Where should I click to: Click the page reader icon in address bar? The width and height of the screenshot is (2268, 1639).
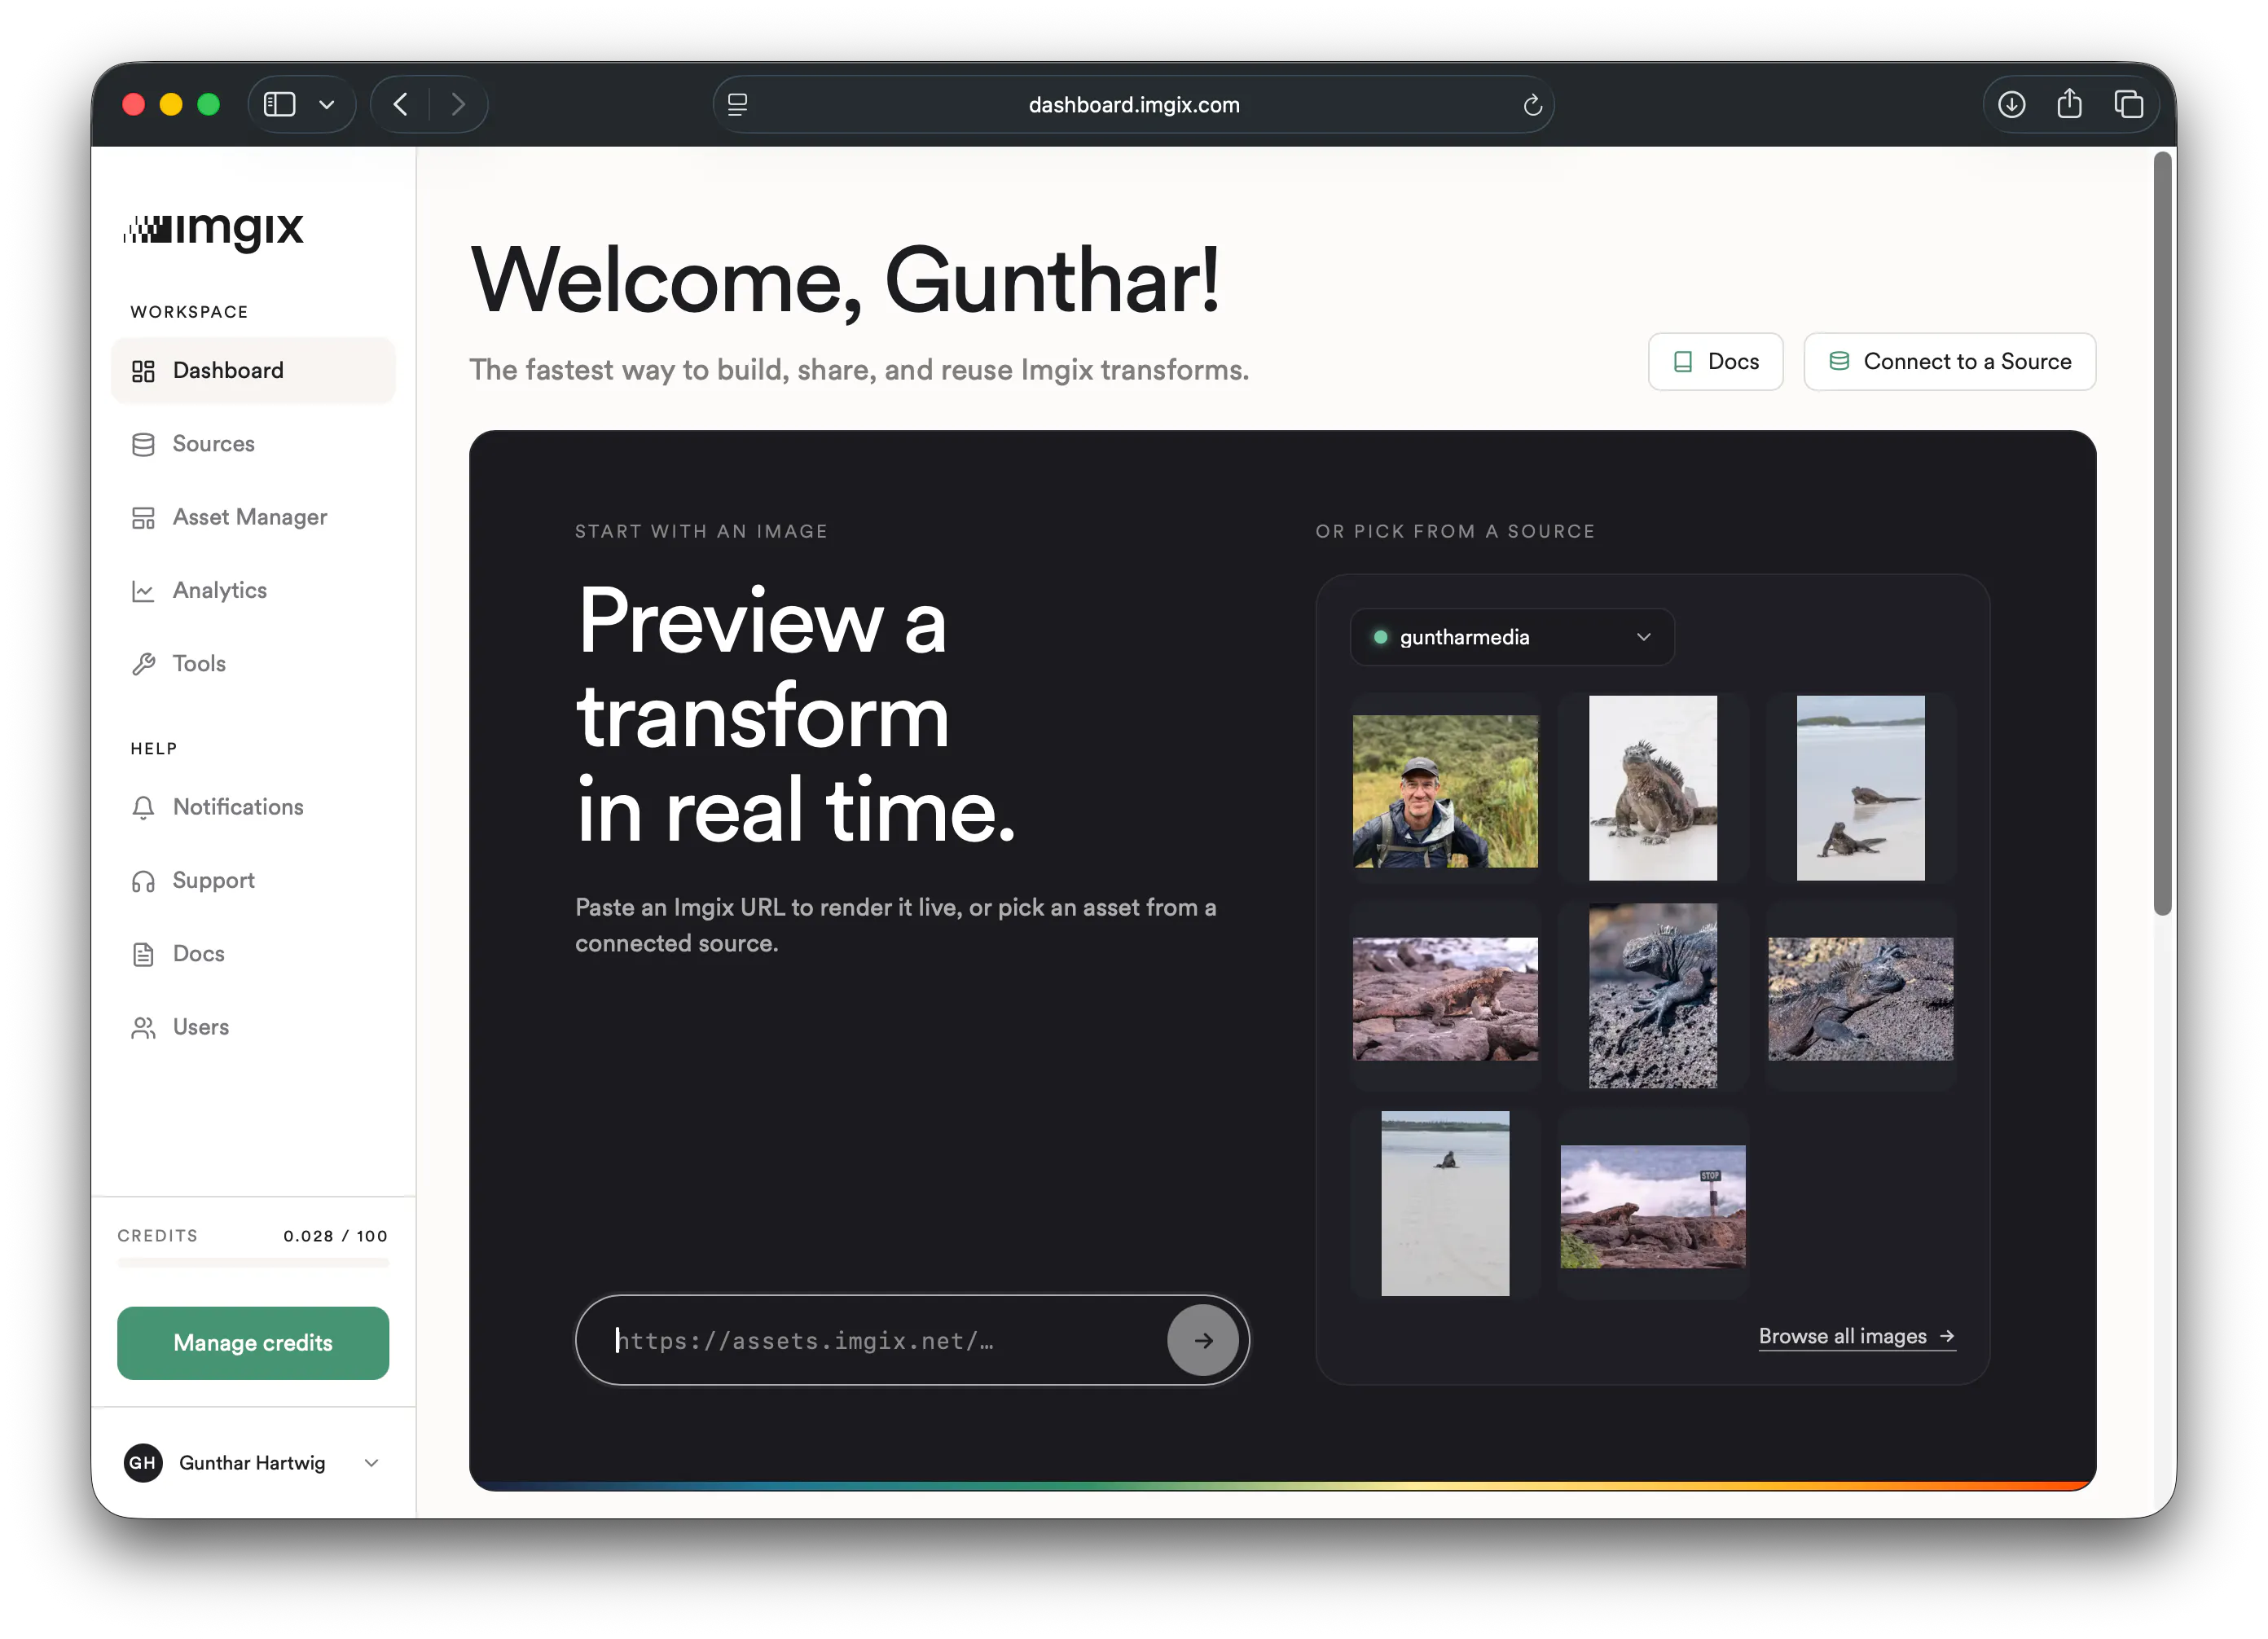(737, 104)
